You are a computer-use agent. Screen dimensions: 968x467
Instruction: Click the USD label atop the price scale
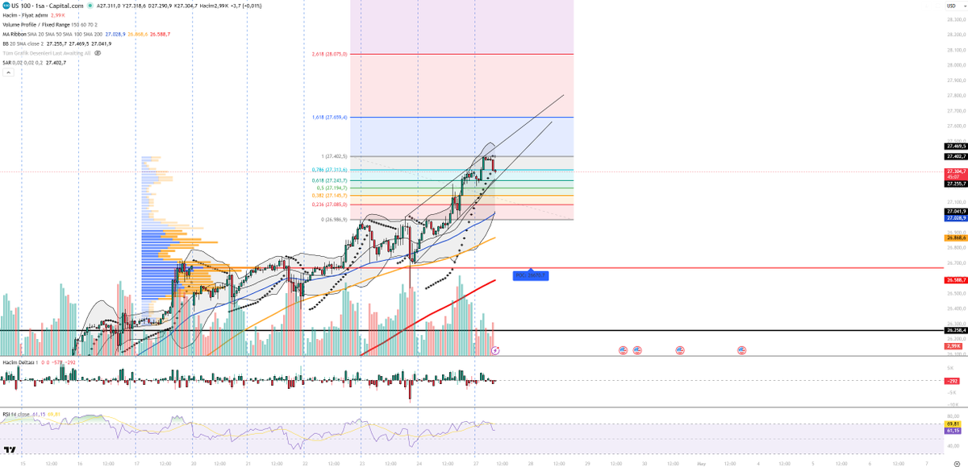(x=952, y=6)
